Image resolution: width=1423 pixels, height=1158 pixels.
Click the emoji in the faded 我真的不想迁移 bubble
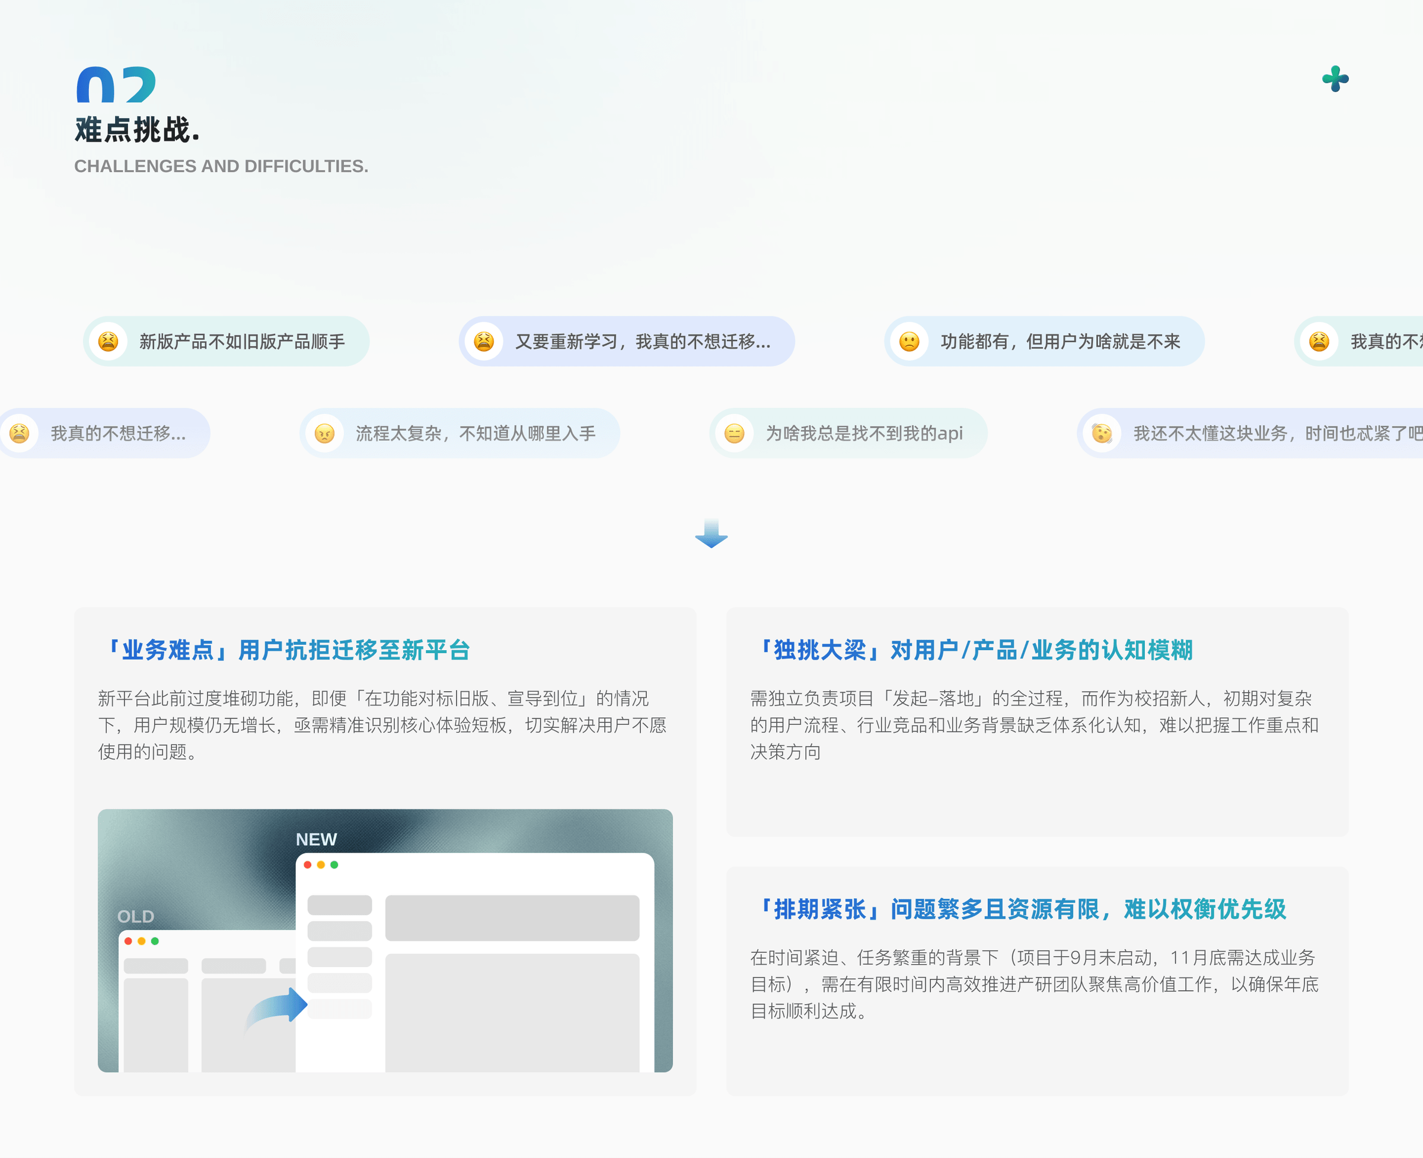(20, 434)
